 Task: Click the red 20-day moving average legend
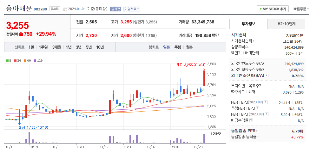(x=17, y=61)
